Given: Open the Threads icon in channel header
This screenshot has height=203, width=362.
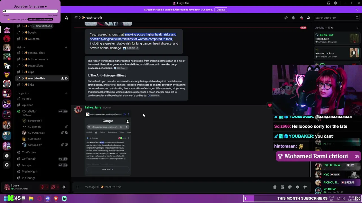Looking at the screenshot, I should pos(286,17).
